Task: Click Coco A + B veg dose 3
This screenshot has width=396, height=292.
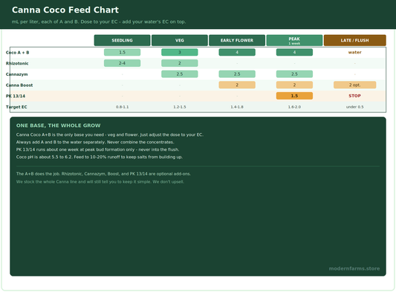Action: 180,52
